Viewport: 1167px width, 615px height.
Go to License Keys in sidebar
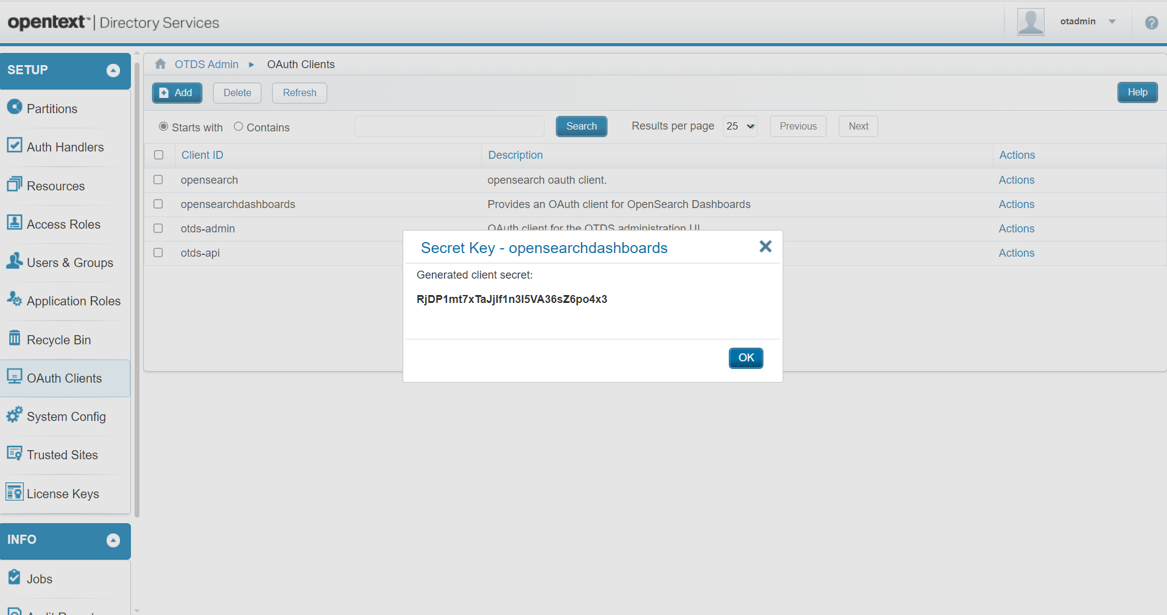pyautogui.click(x=63, y=494)
